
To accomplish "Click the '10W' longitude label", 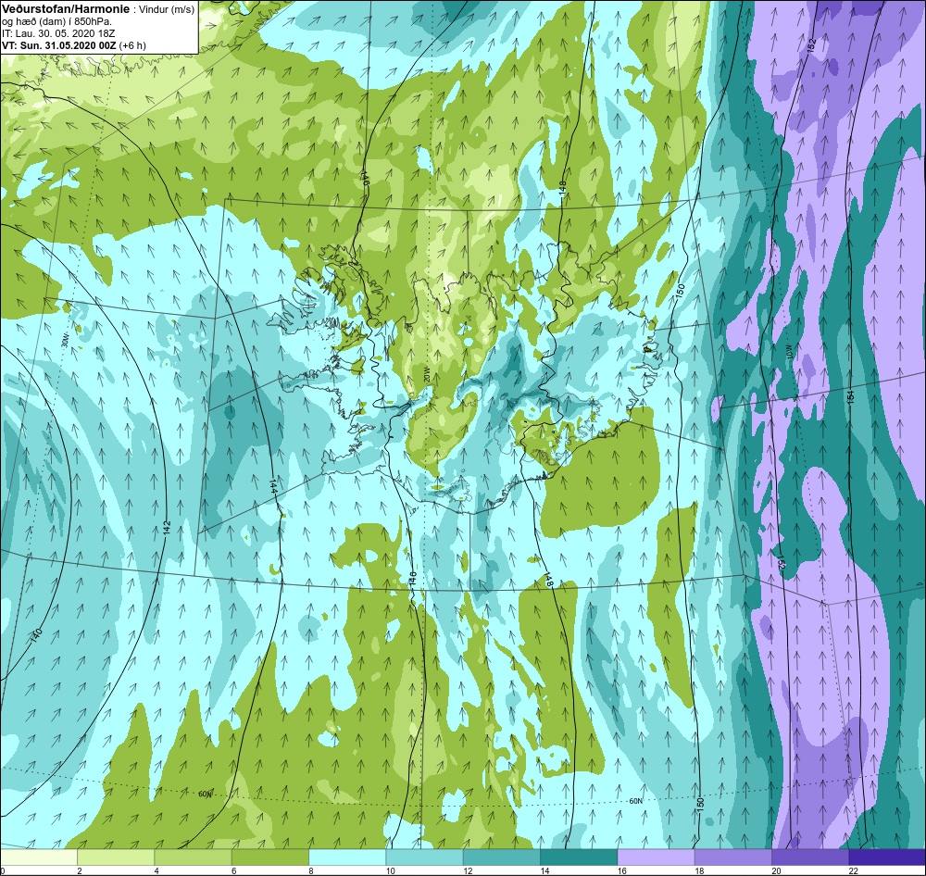I will 788,351.
